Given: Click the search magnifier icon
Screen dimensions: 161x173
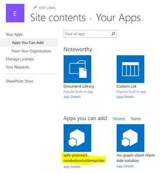Looking at the screenshot, I should pyautogui.click(x=113, y=34).
